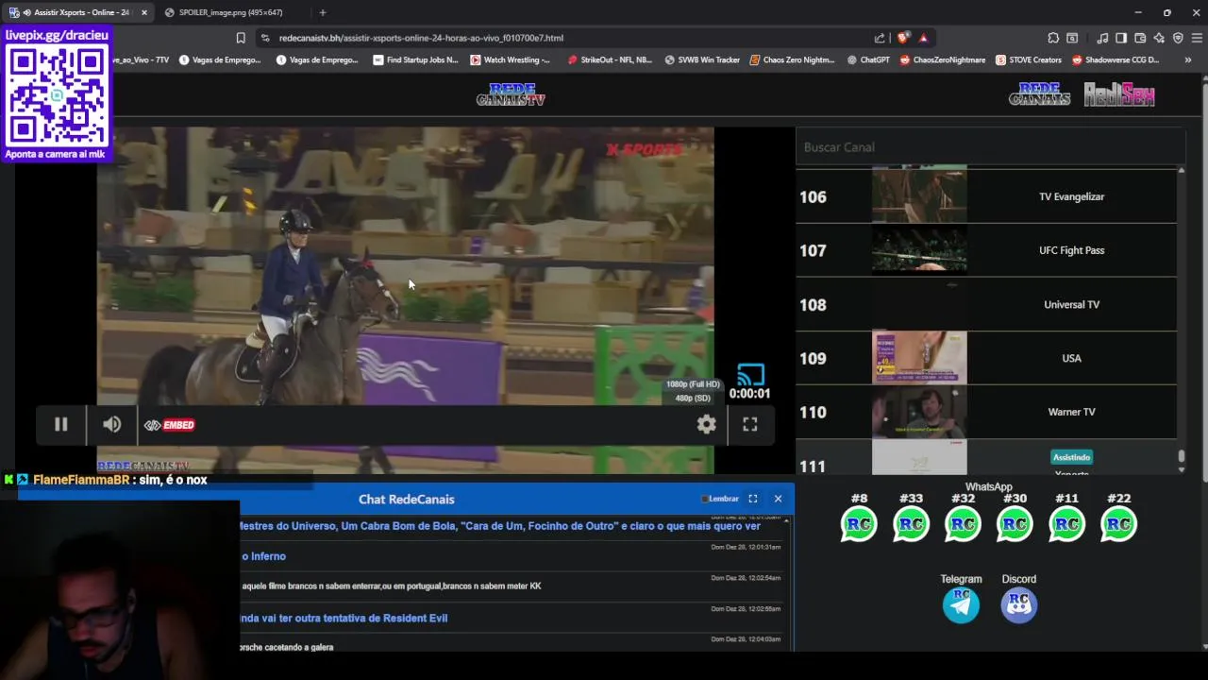Image resolution: width=1208 pixels, height=680 pixels.
Task: Open the browser hamburger menu
Action: click(x=1197, y=38)
